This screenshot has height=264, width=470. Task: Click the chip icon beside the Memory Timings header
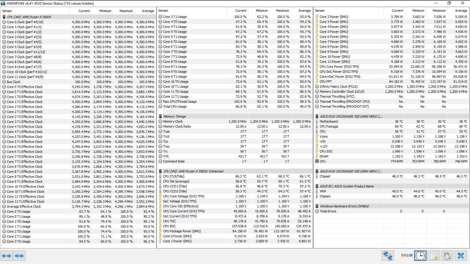(161, 116)
